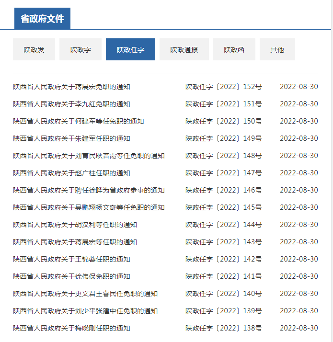Screen dimensions: 333x342
Task: Switch to the 陕政发 tab
Action: [34, 50]
